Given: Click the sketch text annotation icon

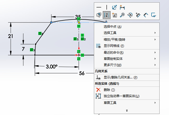Looking at the screenshot, I should click(x=114, y=15).
